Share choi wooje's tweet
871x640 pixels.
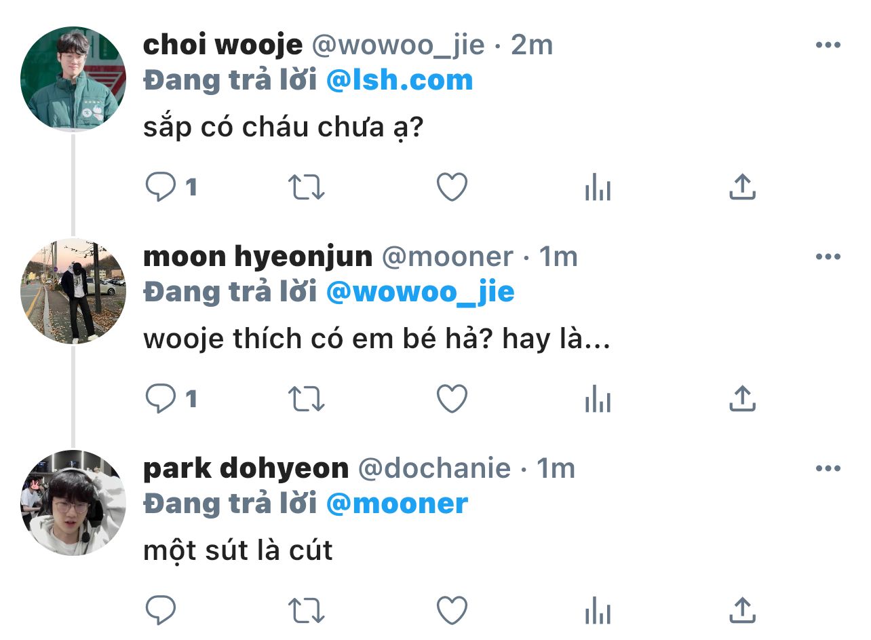pyautogui.click(x=742, y=187)
